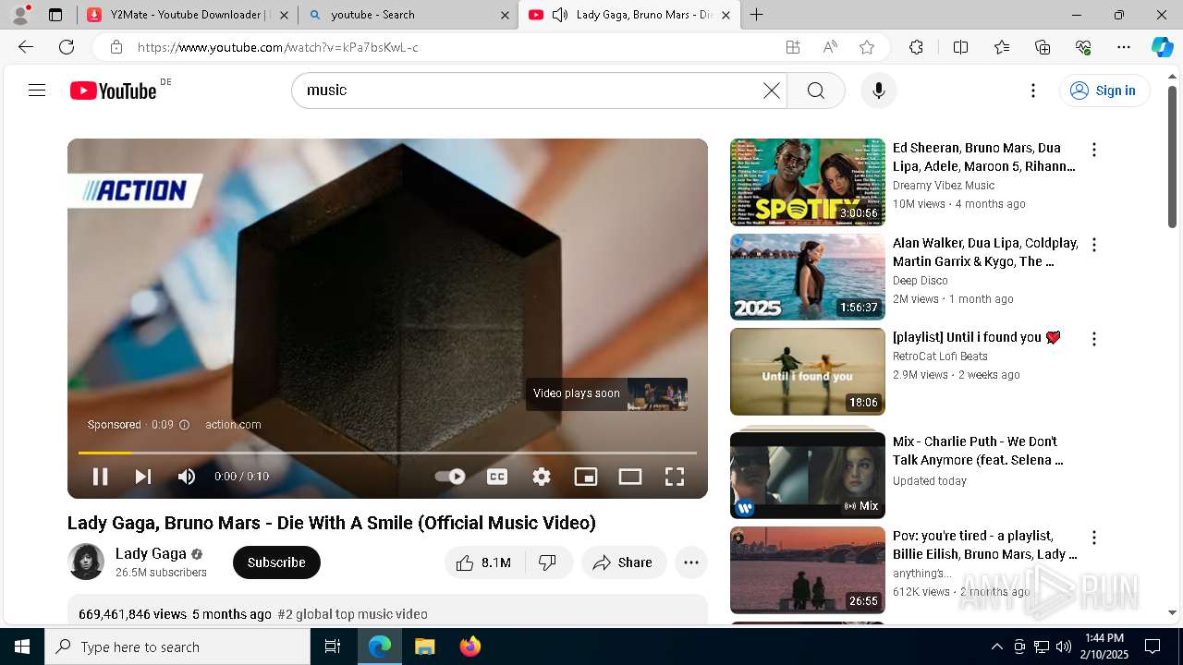The width and height of the screenshot is (1183, 665).
Task: Show hidden system tray icons
Action: click(997, 647)
